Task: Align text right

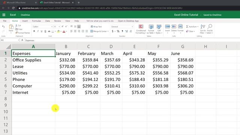Action: coord(79,31)
